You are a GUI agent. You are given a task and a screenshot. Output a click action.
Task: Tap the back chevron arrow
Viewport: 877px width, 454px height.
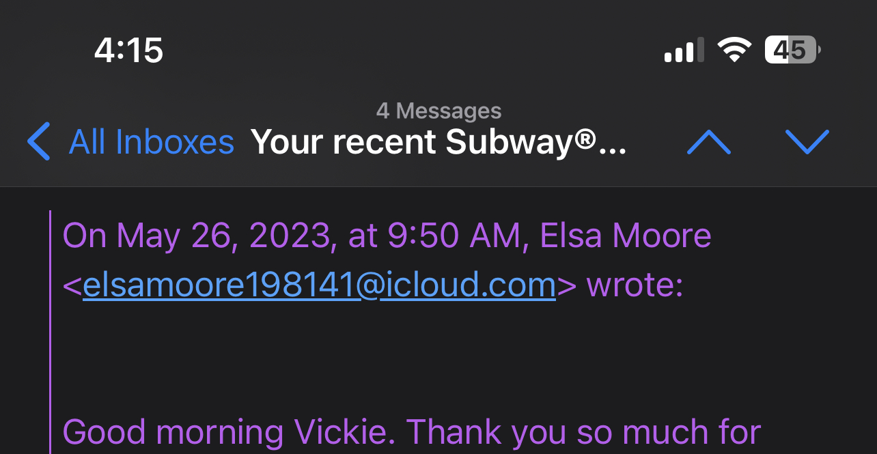click(x=39, y=141)
